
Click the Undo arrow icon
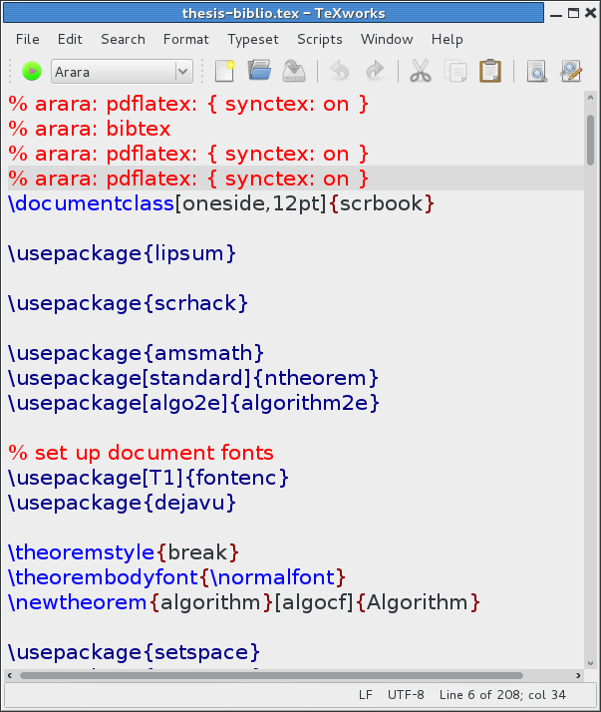click(340, 71)
